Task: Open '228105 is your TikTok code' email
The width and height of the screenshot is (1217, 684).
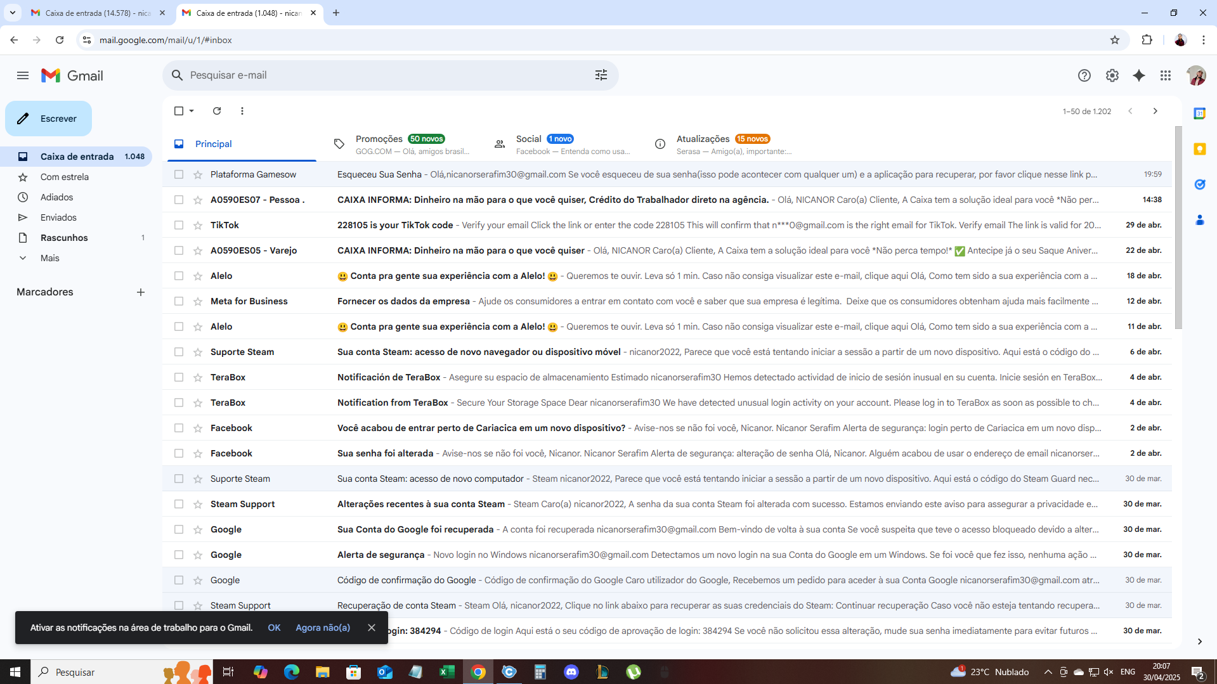Action: click(x=667, y=225)
